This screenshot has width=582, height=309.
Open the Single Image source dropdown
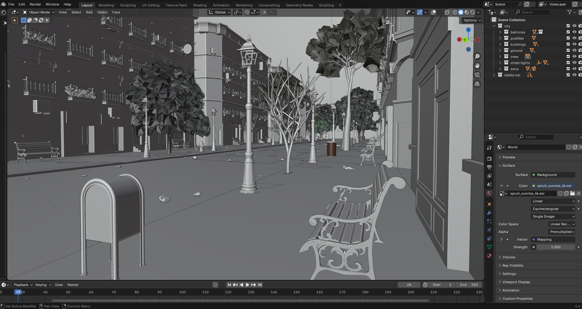tap(553, 216)
